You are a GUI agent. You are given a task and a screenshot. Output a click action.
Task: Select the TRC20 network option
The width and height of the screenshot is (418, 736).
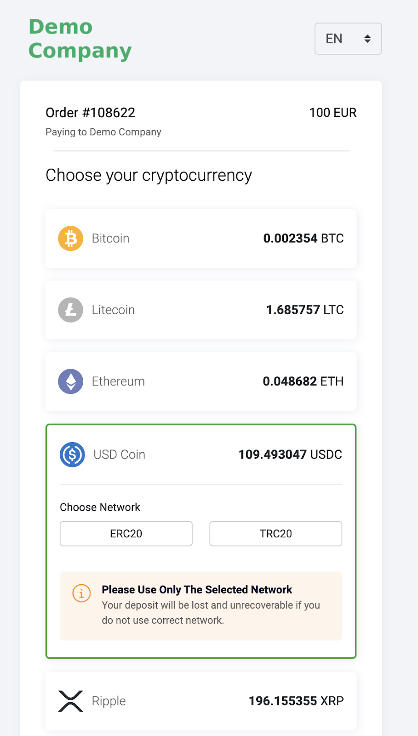[276, 534]
